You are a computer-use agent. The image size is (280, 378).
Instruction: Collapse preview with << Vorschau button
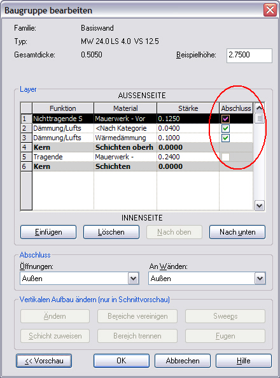(x=44, y=361)
